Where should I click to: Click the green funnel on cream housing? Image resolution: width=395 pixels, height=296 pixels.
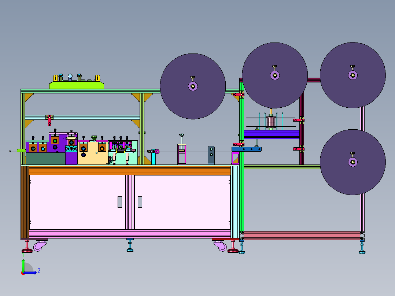point(94,138)
